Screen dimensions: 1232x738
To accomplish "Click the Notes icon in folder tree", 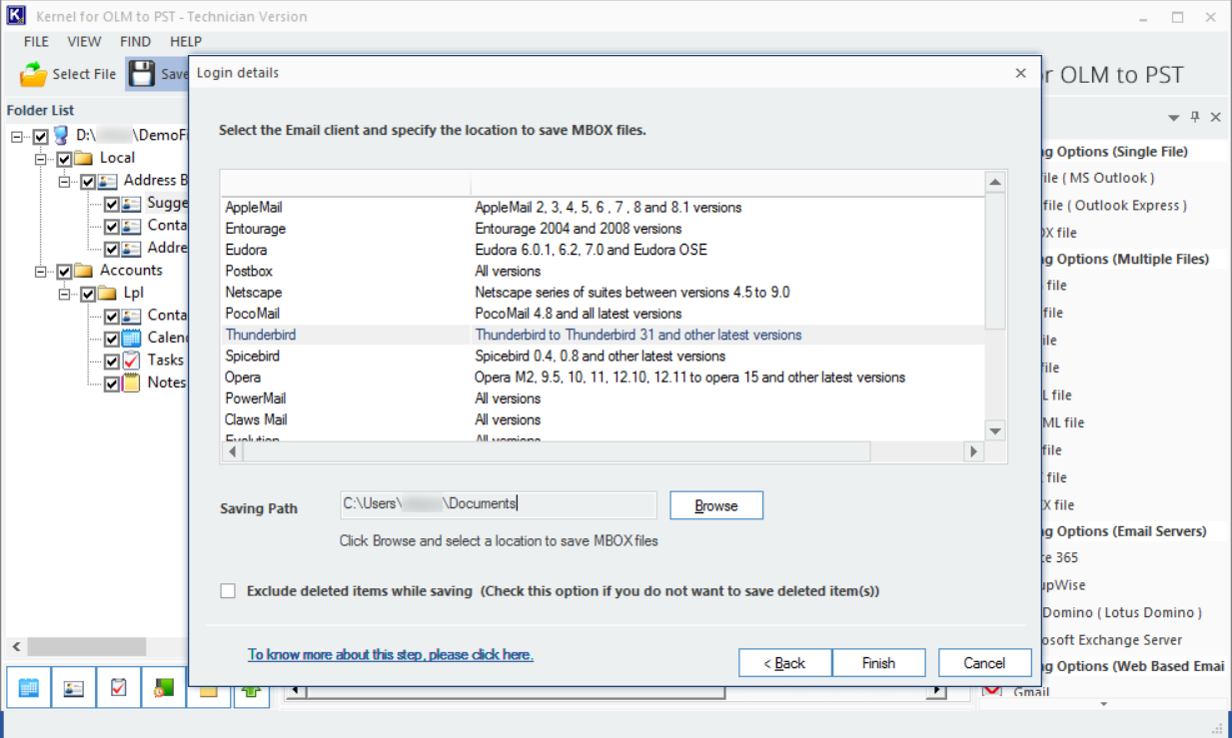I will 132,382.
